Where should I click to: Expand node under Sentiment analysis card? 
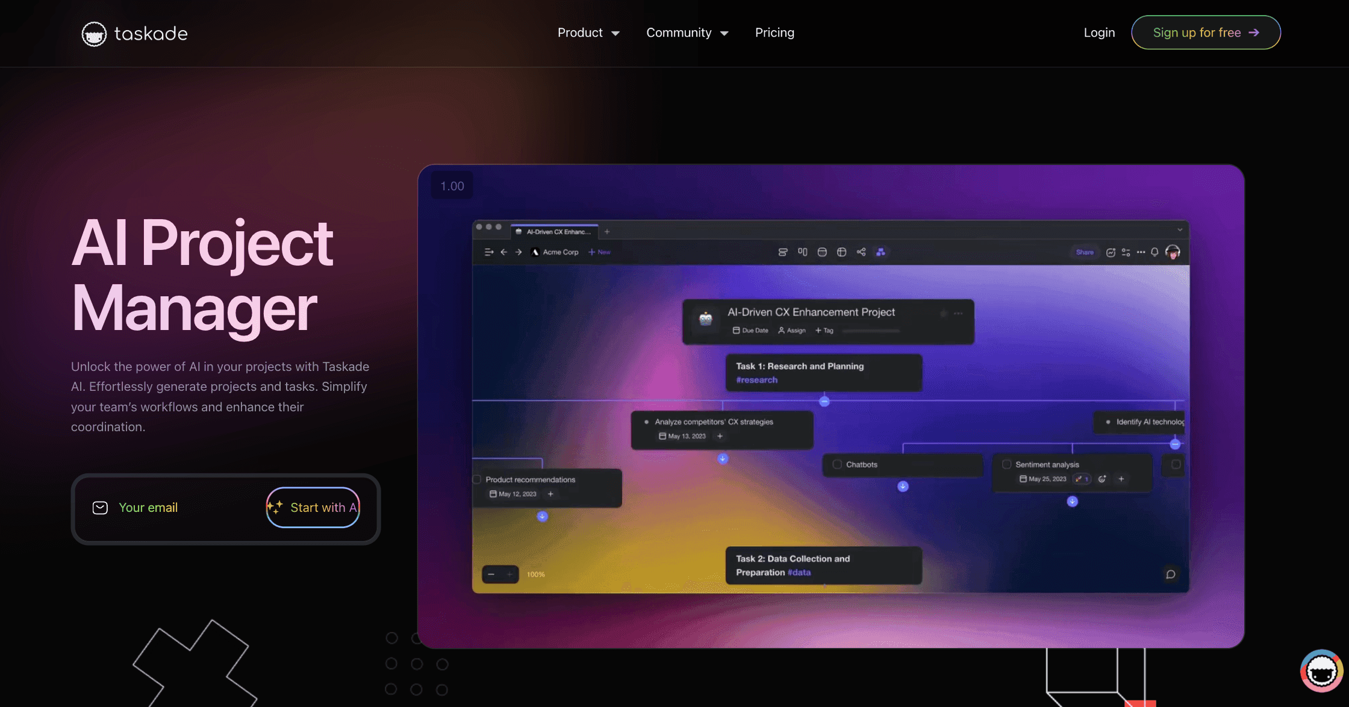(x=1073, y=502)
